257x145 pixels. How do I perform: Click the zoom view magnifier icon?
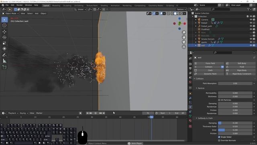184,32
